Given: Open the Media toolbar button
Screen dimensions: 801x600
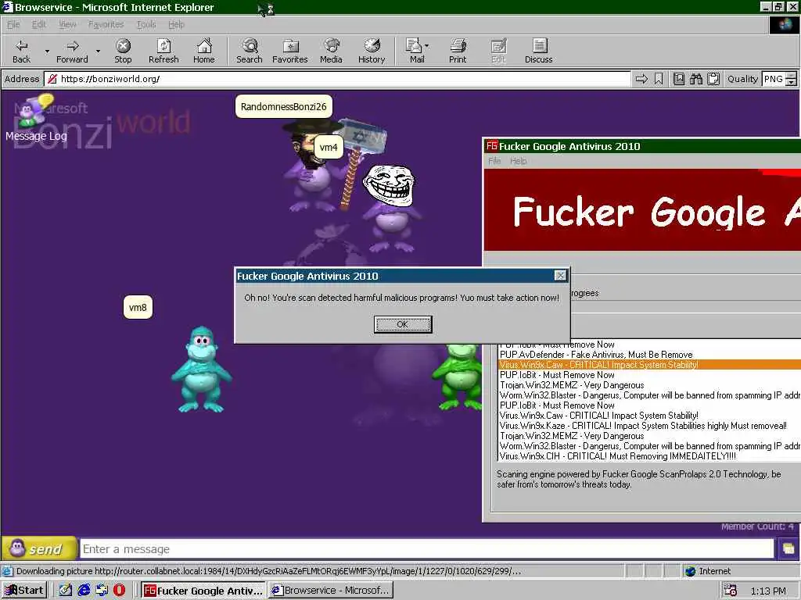Looking at the screenshot, I should tap(331, 51).
